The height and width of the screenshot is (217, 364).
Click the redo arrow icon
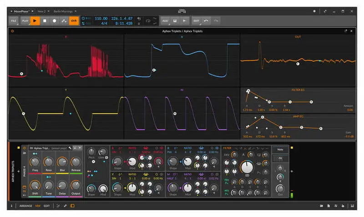pos(216,20)
